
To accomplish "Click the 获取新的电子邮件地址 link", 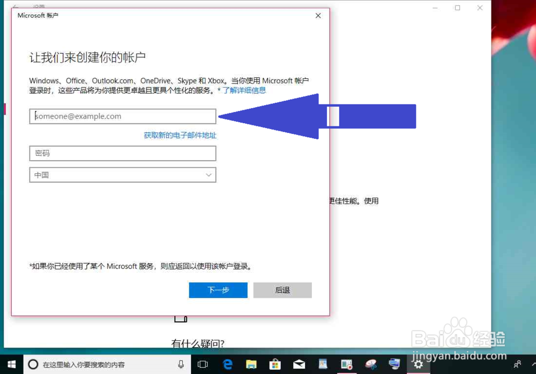I will (180, 135).
